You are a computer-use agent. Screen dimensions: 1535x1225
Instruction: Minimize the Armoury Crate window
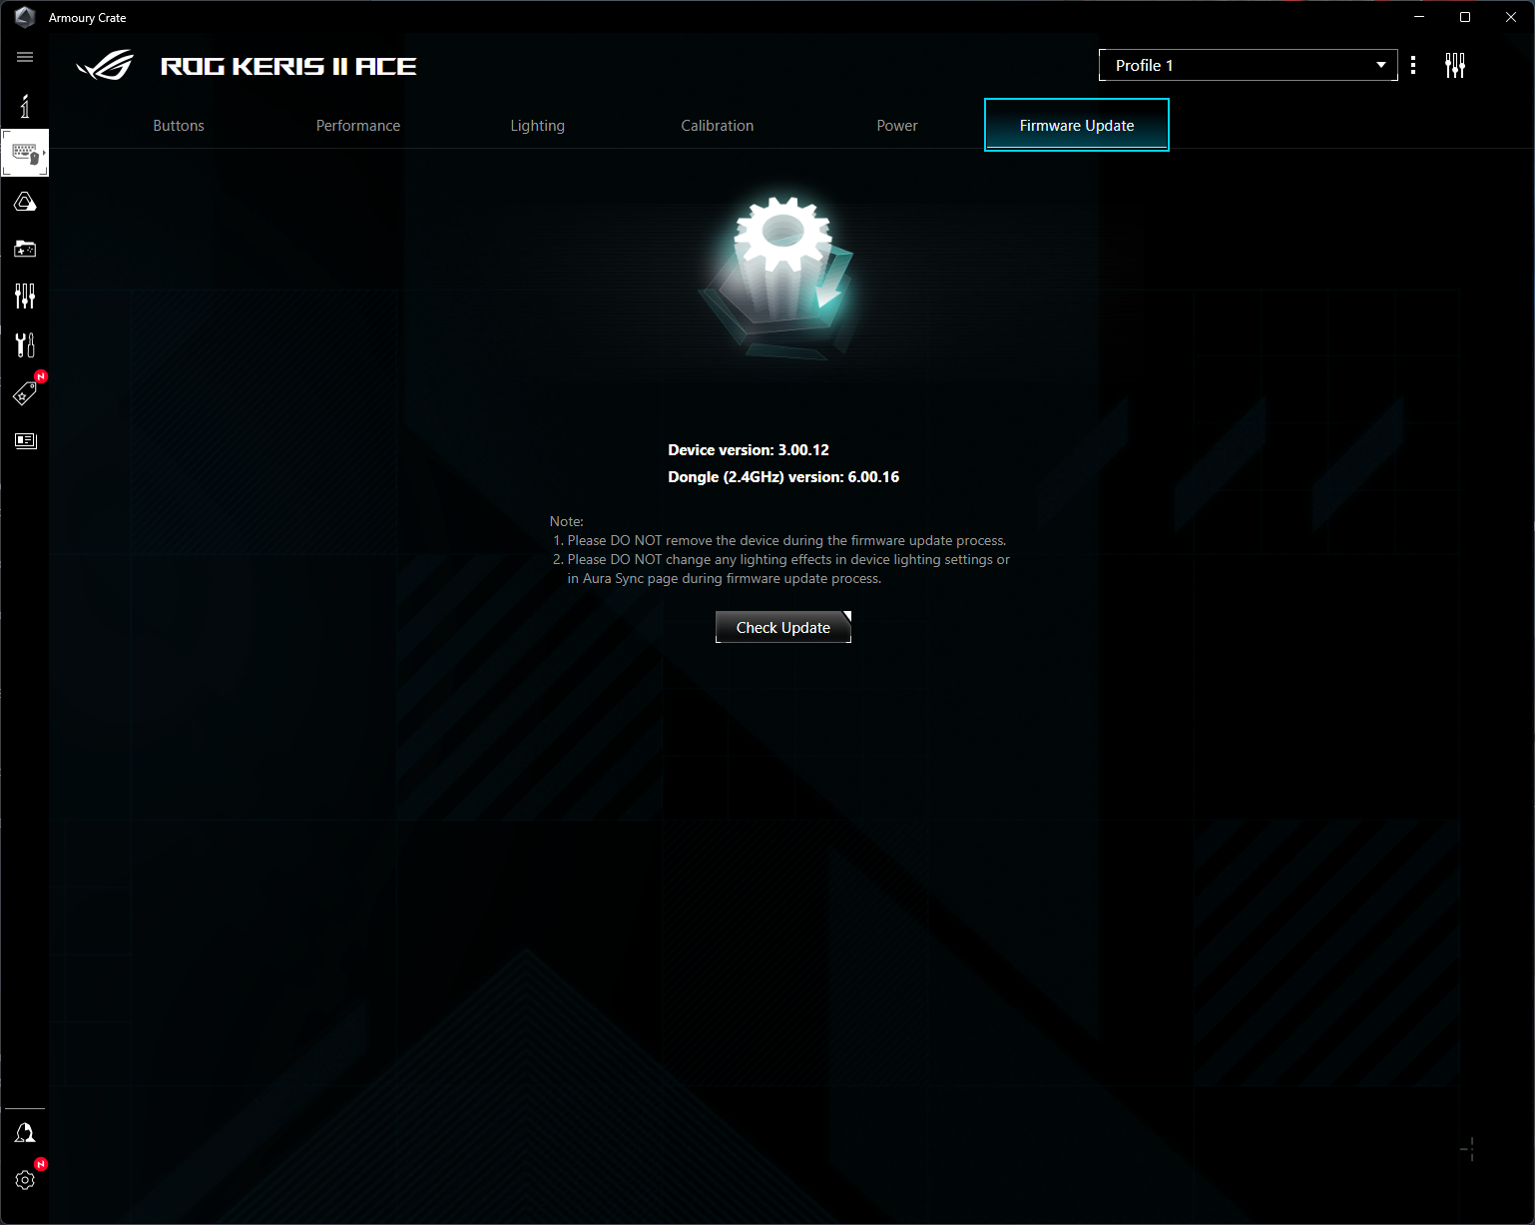coord(1419,17)
